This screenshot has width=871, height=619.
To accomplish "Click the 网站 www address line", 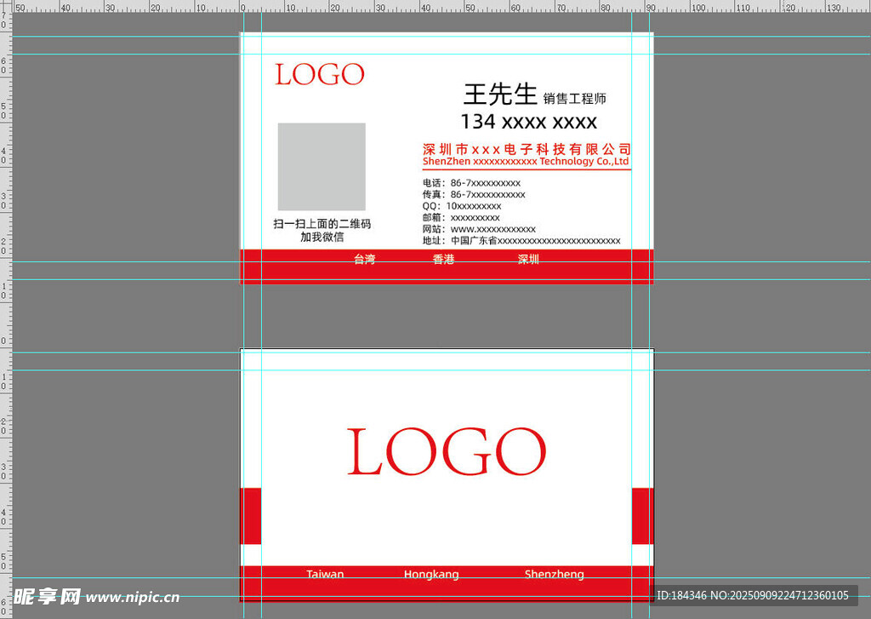I will pyautogui.click(x=479, y=229).
